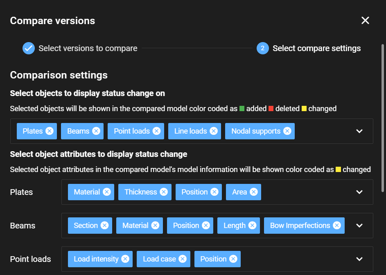Image resolution: width=386 pixels, height=275 pixels.
Task: Open the Beams attributes dropdown
Action: click(359, 226)
